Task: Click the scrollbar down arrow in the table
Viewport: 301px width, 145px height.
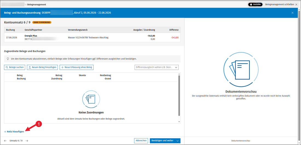Action: pos(179,122)
